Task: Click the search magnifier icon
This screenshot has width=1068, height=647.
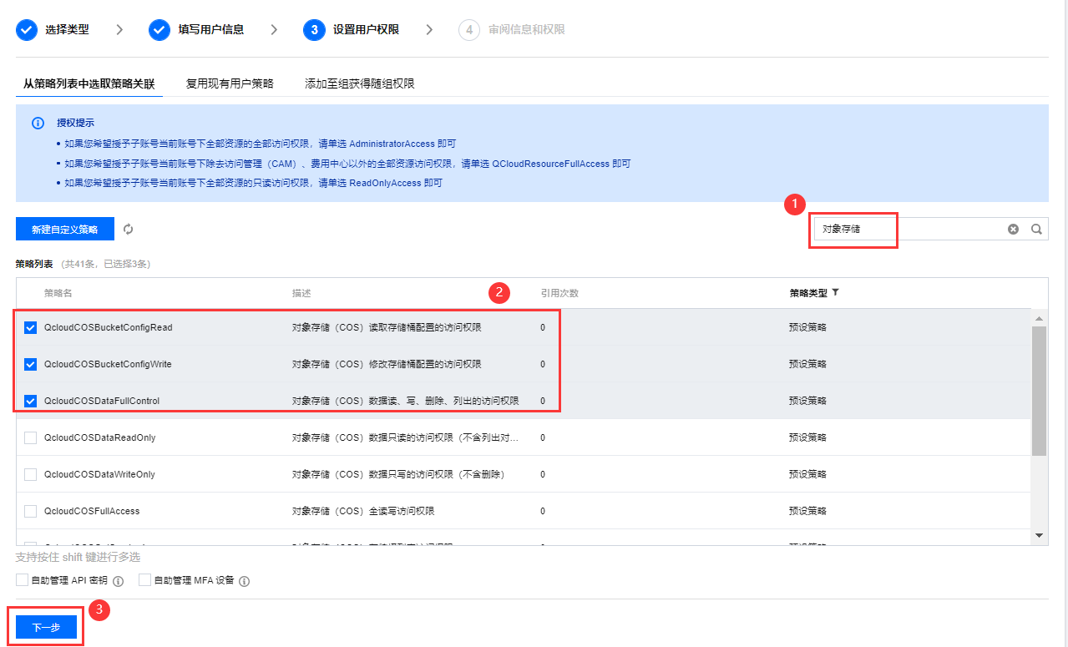Action: (x=1036, y=229)
